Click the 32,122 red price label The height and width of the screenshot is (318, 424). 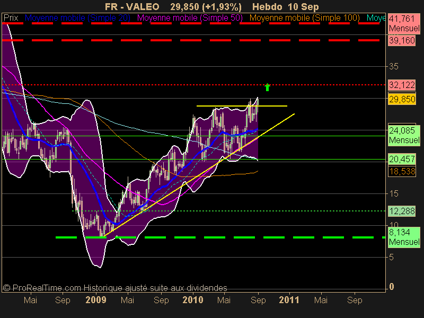tap(402, 85)
